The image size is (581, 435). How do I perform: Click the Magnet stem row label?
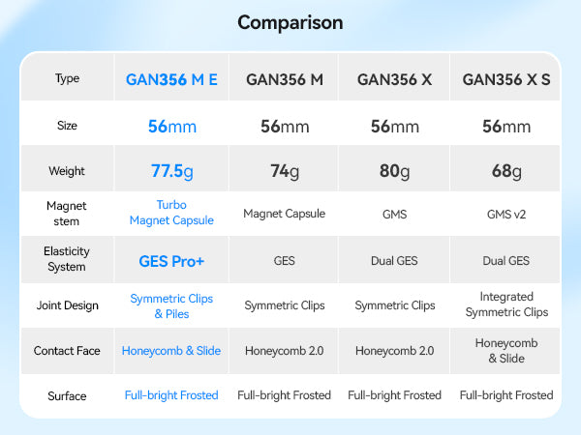[67, 213]
